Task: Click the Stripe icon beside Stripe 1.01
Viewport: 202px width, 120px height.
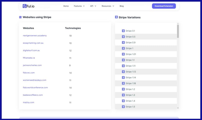Action: click(x=123, y=54)
